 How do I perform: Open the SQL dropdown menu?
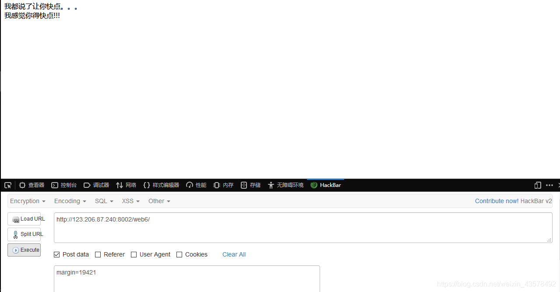tap(103, 201)
